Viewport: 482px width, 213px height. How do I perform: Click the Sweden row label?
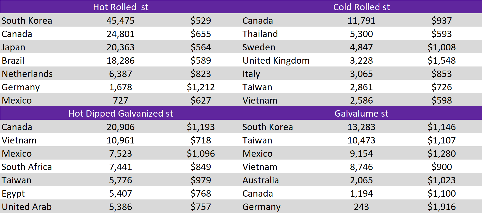(x=259, y=47)
